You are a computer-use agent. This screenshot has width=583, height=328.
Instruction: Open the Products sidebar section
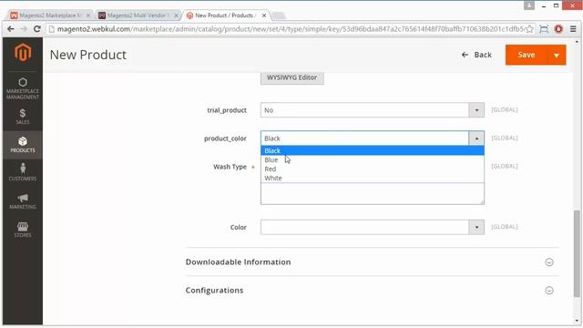click(x=23, y=145)
